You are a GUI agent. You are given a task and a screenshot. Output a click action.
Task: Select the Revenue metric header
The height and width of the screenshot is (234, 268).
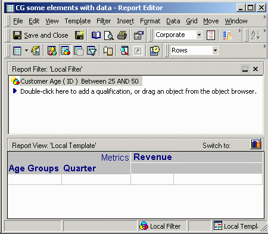click(152, 157)
